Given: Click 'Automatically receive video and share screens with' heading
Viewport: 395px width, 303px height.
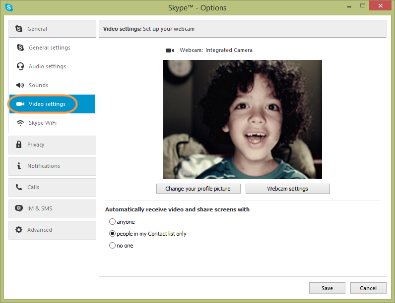Looking at the screenshot, I should pyautogui.click(x=177, y=209).
